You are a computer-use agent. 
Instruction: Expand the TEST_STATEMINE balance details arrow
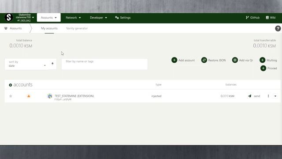[x=275, y=96]
